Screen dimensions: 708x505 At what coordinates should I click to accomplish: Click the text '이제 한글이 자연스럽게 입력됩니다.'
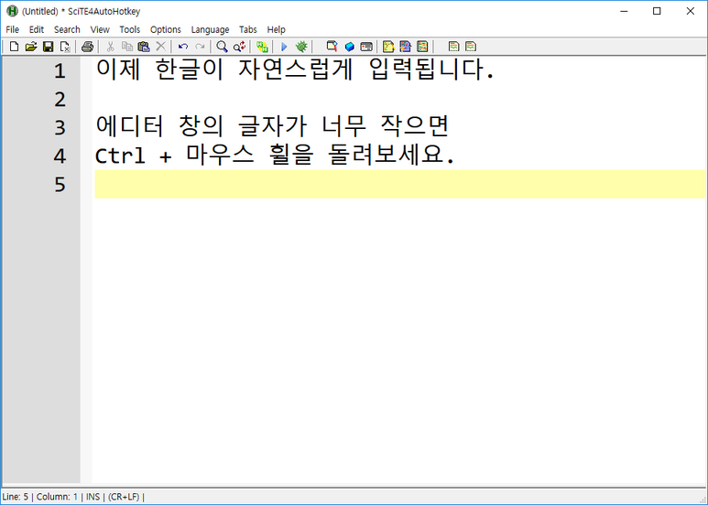coord(295,70)
